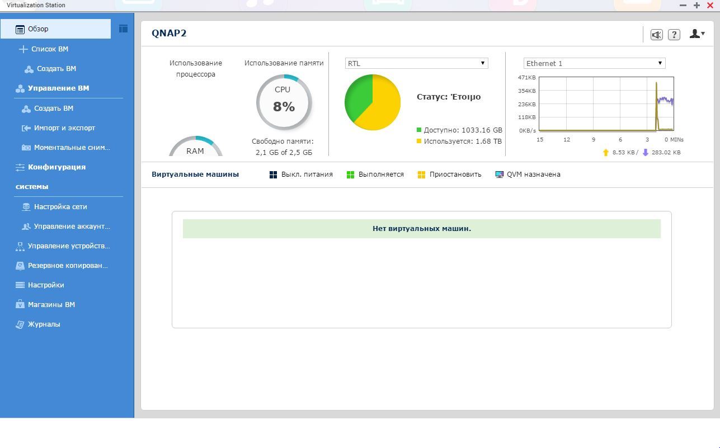Click the plus icon beside Список ВМ
This screenshot has width=720, height=448.
[x=23, y=49]
